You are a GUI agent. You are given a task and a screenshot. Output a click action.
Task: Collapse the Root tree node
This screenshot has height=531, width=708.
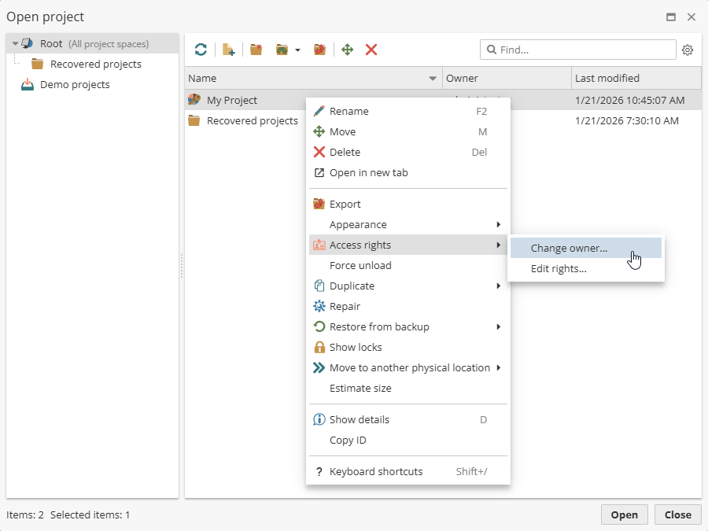(15, 44)
